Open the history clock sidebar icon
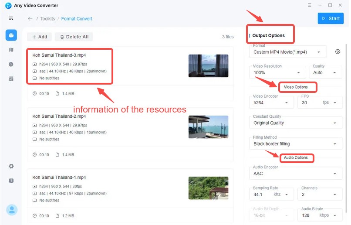351x225 pixels. (x=11, y=65)
